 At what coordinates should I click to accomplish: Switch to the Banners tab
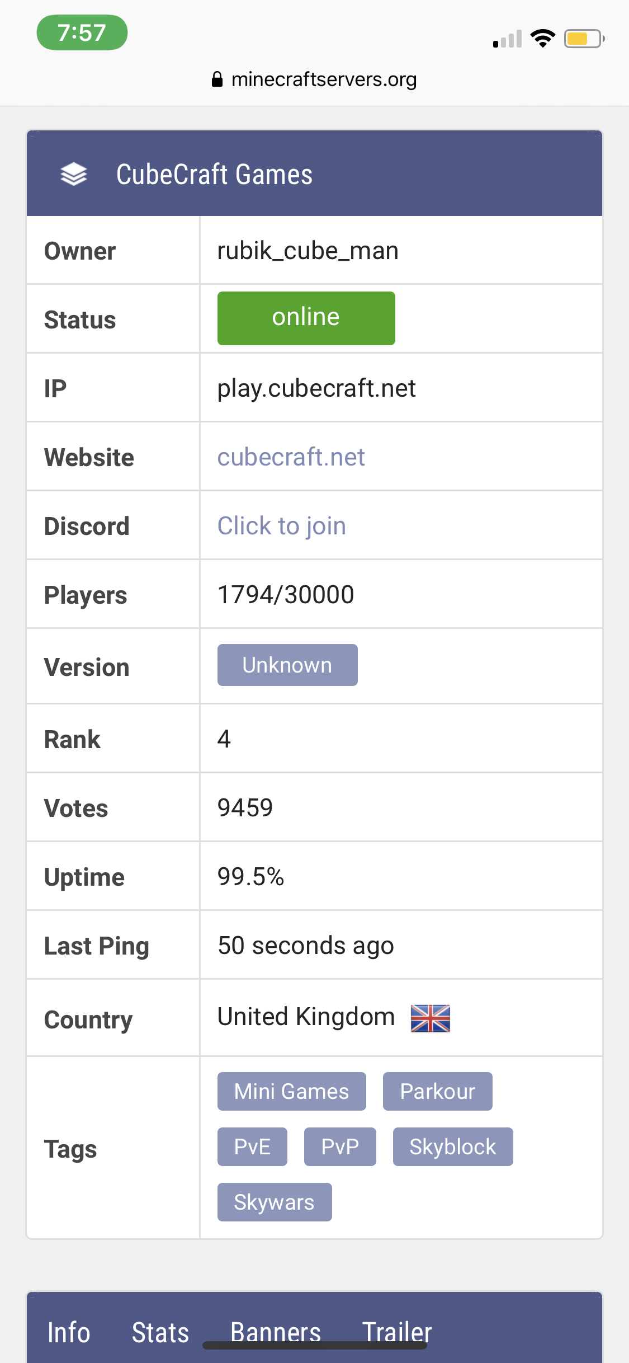pos(276,1332)
